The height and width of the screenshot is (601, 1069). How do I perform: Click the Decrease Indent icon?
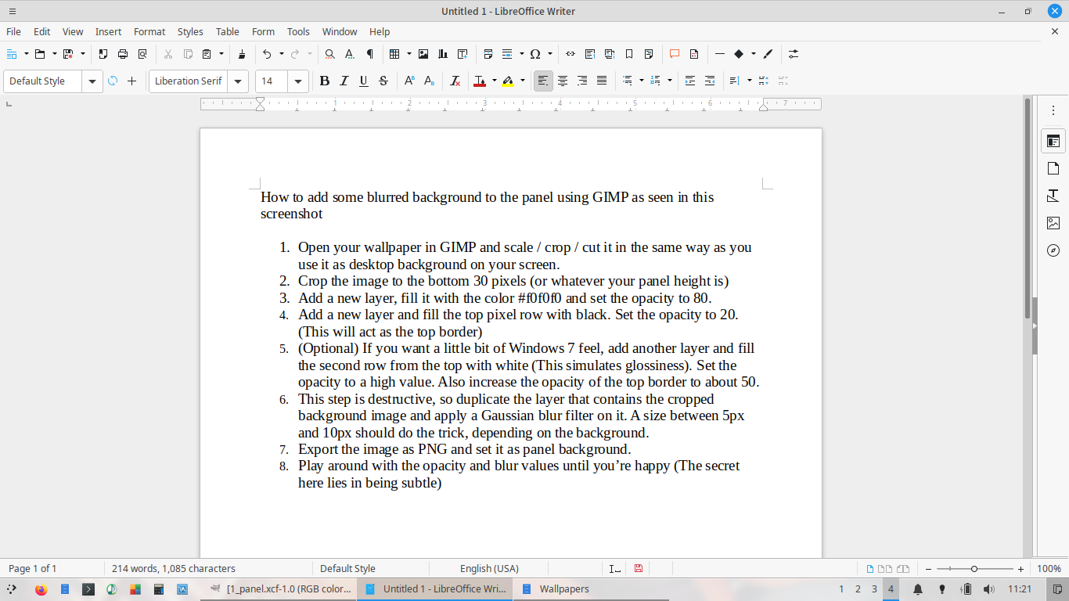point(710,81)
